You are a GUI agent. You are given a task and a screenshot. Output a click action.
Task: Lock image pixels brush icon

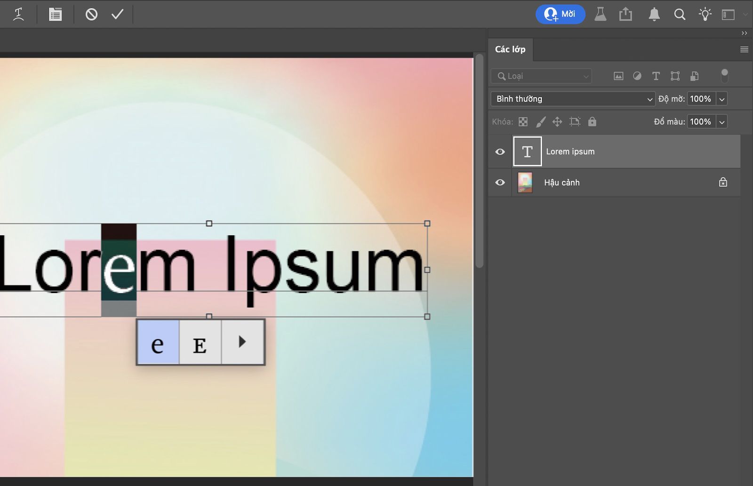coord(541,122)
